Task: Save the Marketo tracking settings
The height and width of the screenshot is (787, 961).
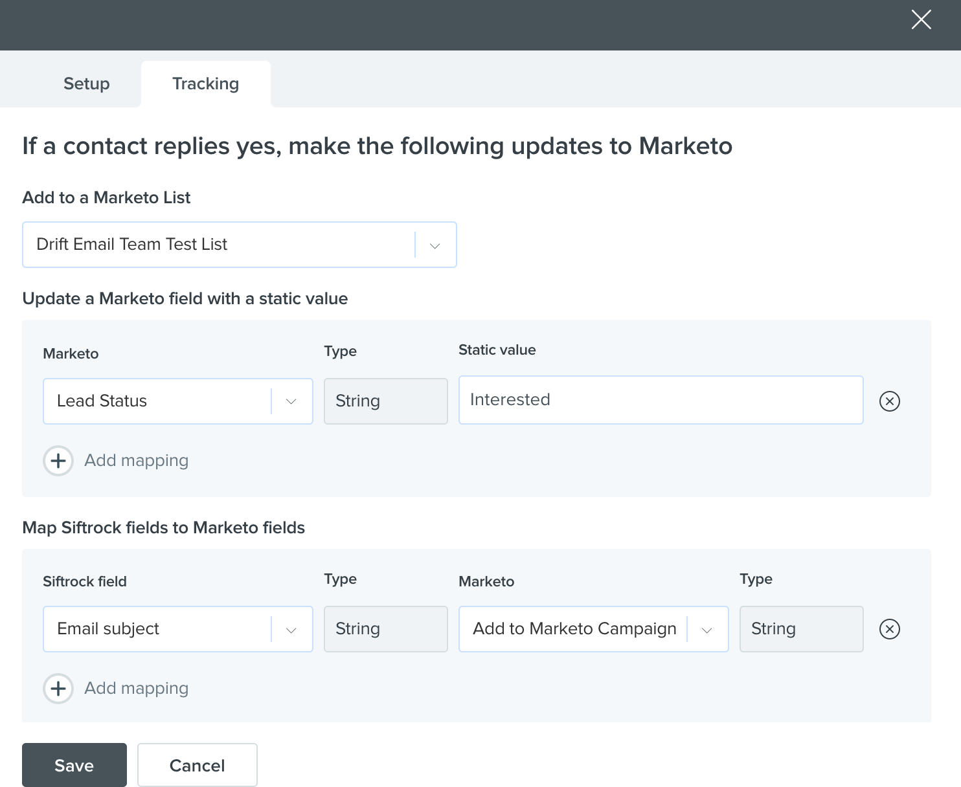Action: [74, 765]
